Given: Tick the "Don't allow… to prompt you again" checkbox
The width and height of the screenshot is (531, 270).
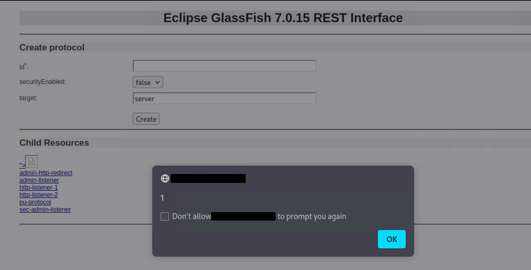Looking at the screenshot, I should 165,216.
